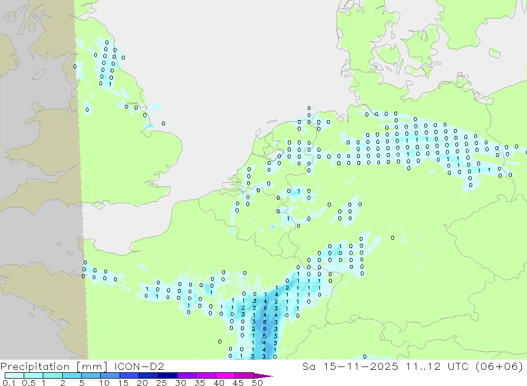The width and height of the screenshot is (527, 386).
Task: Click the '45' legend scale label
Action: click(x=238, y=383)
